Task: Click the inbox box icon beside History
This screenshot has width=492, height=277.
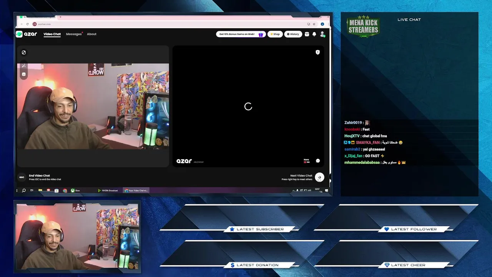Action: [x=307, y=34]
